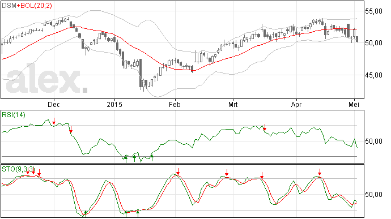The height and width of the screenshot is (219, 391).
Task: Click STO red sell arrow in mid-April
Action: 320,172
